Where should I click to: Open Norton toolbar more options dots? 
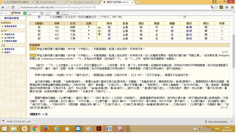(x=75, y=13)
